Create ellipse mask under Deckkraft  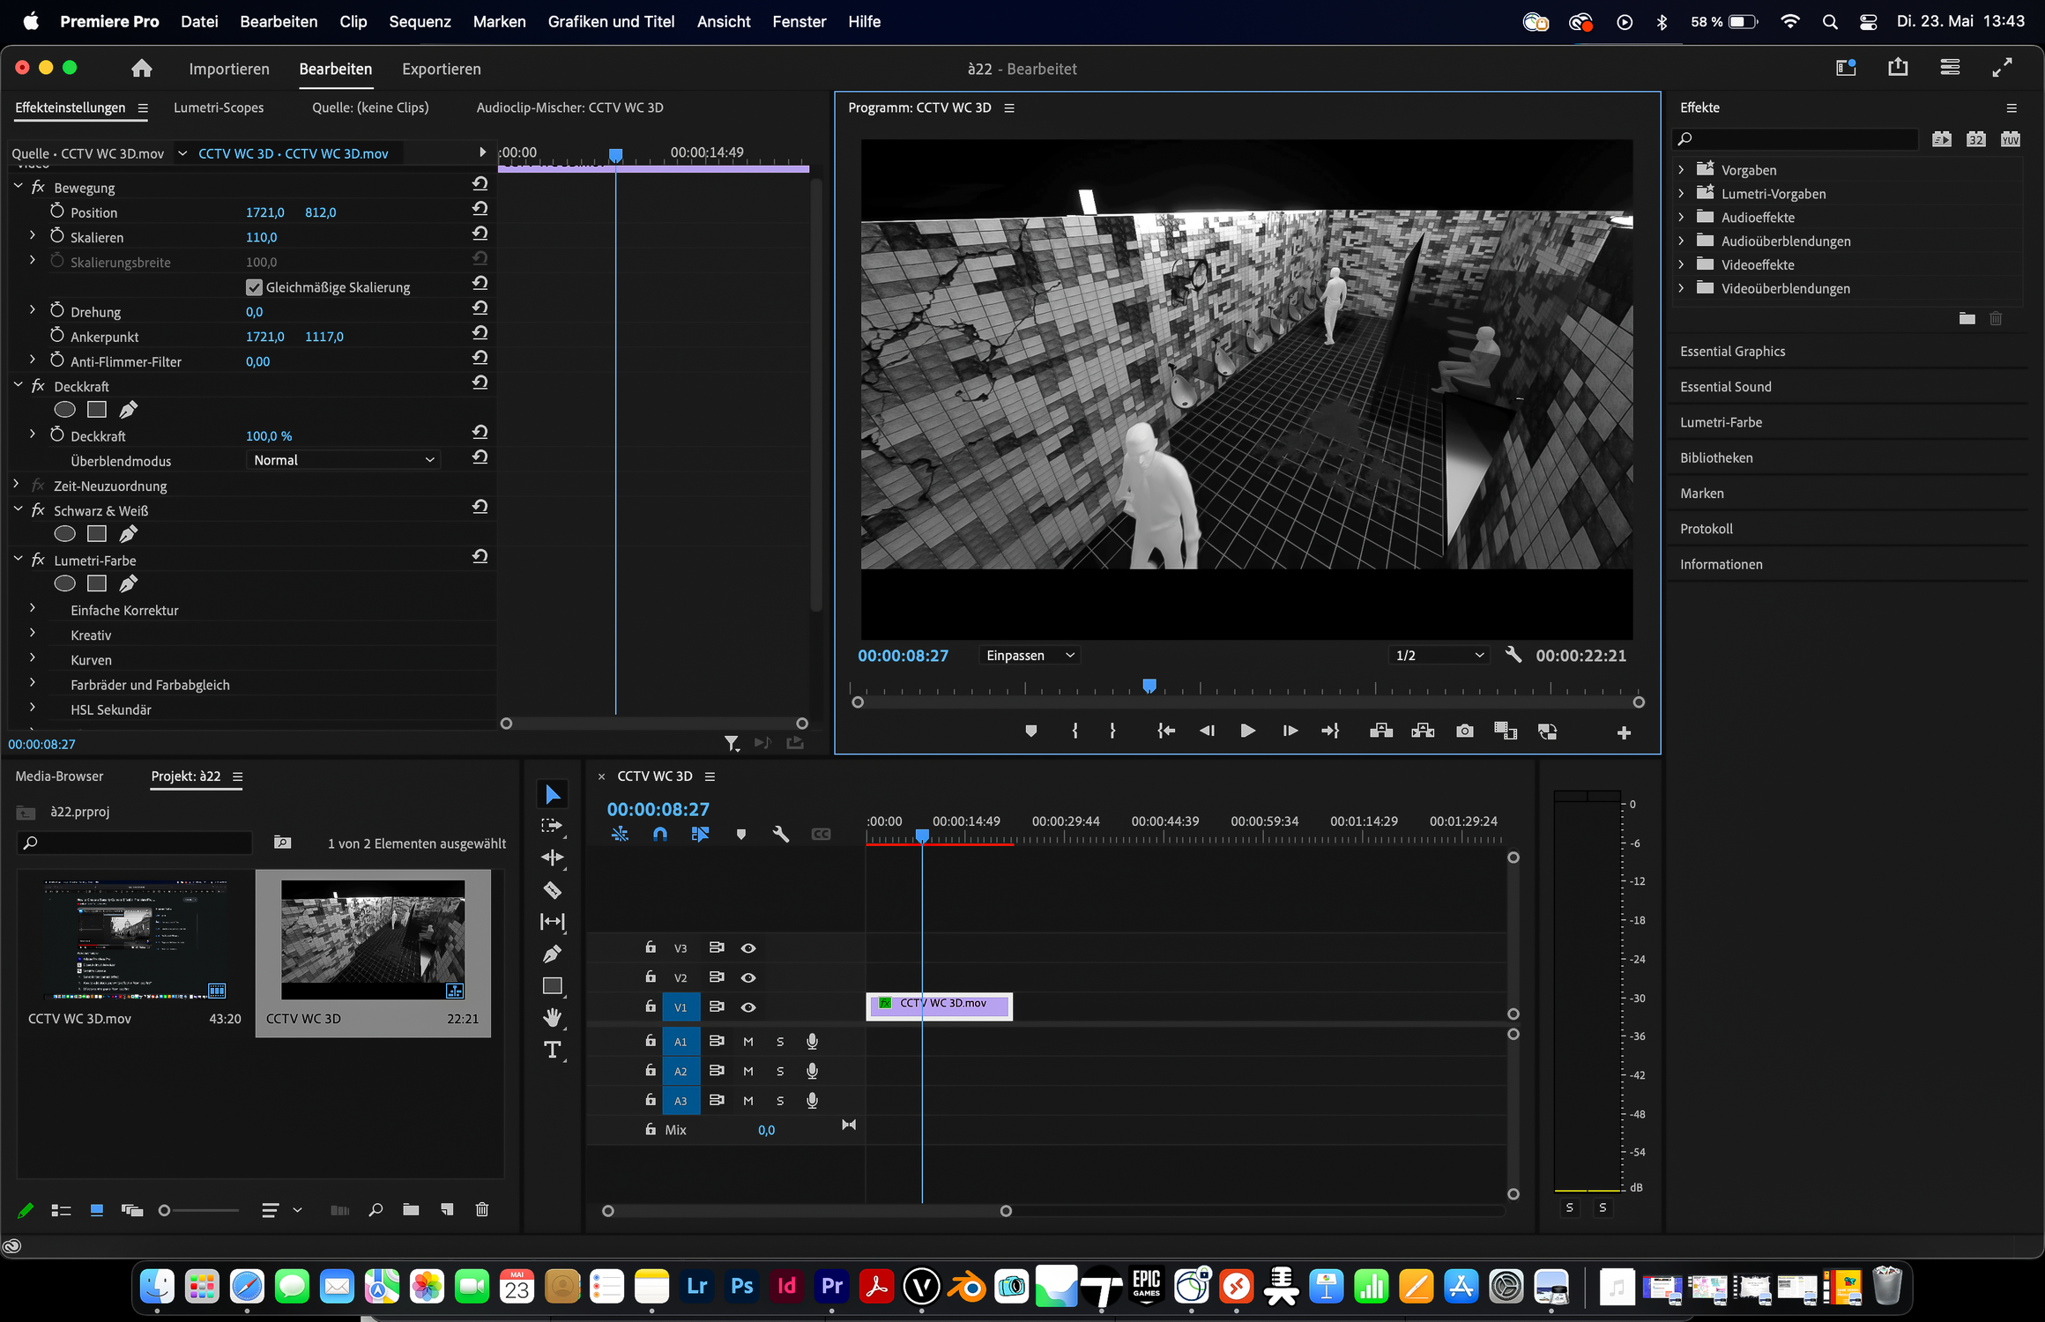point(64,410)
